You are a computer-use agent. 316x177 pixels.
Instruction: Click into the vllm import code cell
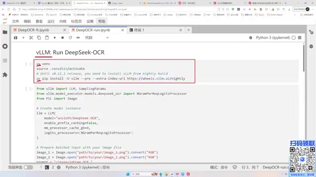[x=167, y=123]
